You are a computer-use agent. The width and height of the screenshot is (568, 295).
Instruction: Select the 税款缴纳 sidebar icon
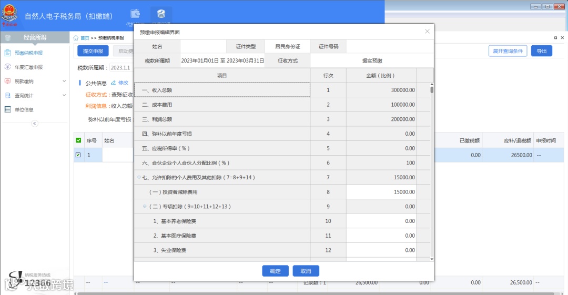click(7, 81)
